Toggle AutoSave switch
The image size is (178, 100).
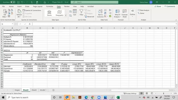(x=13, y=2)
